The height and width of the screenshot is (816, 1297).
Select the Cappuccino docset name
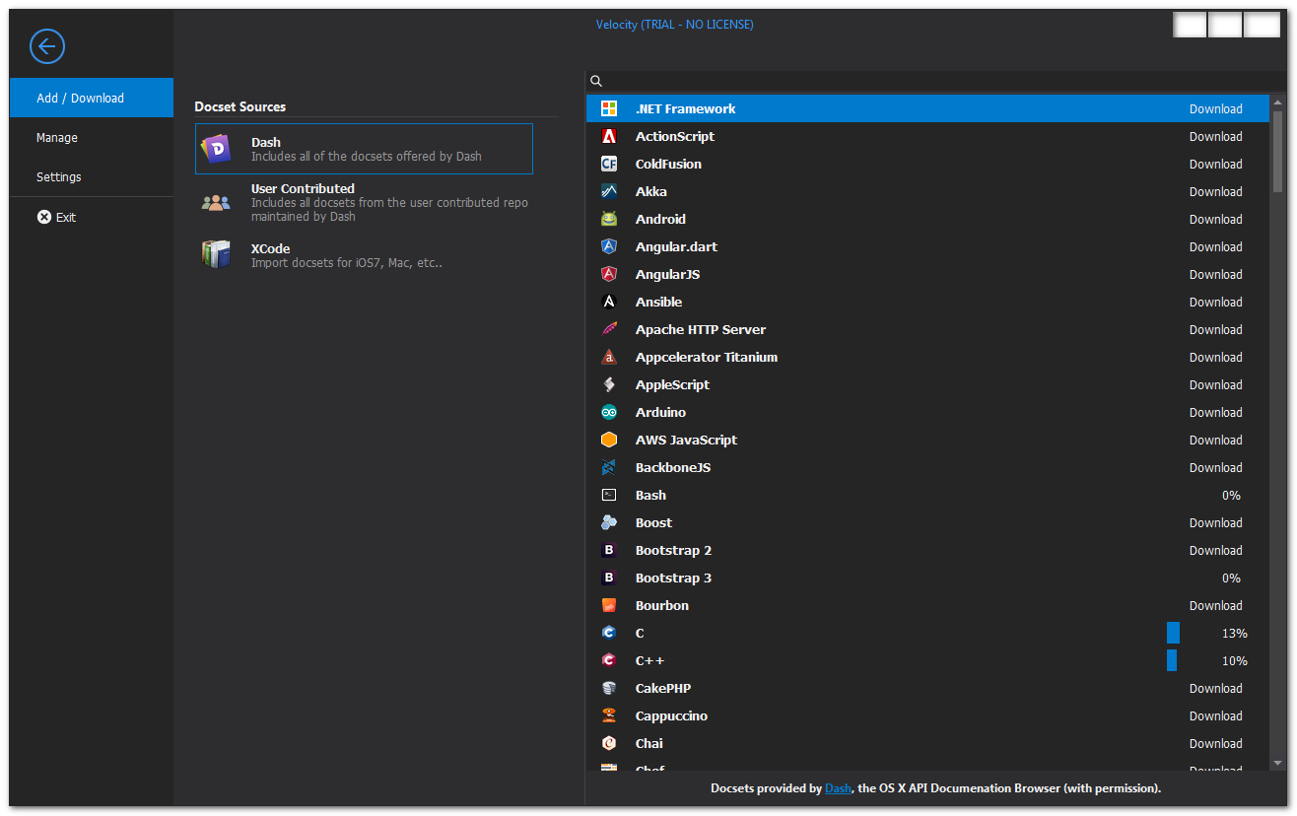[671, 715]
